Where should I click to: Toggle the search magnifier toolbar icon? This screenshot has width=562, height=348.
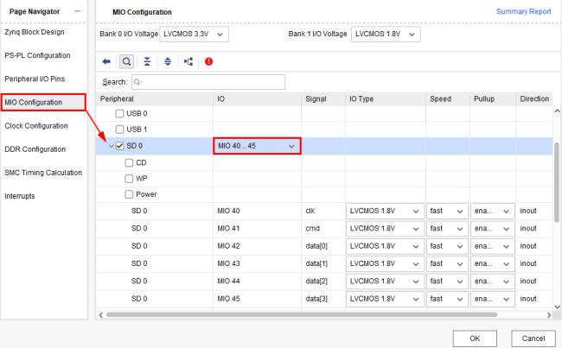[x=126, y=61]
